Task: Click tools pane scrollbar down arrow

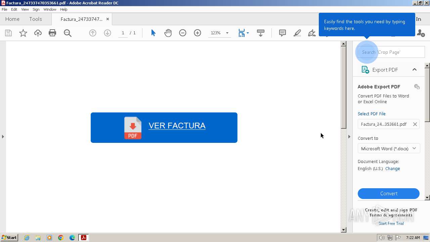Action: tap(427, 198)
